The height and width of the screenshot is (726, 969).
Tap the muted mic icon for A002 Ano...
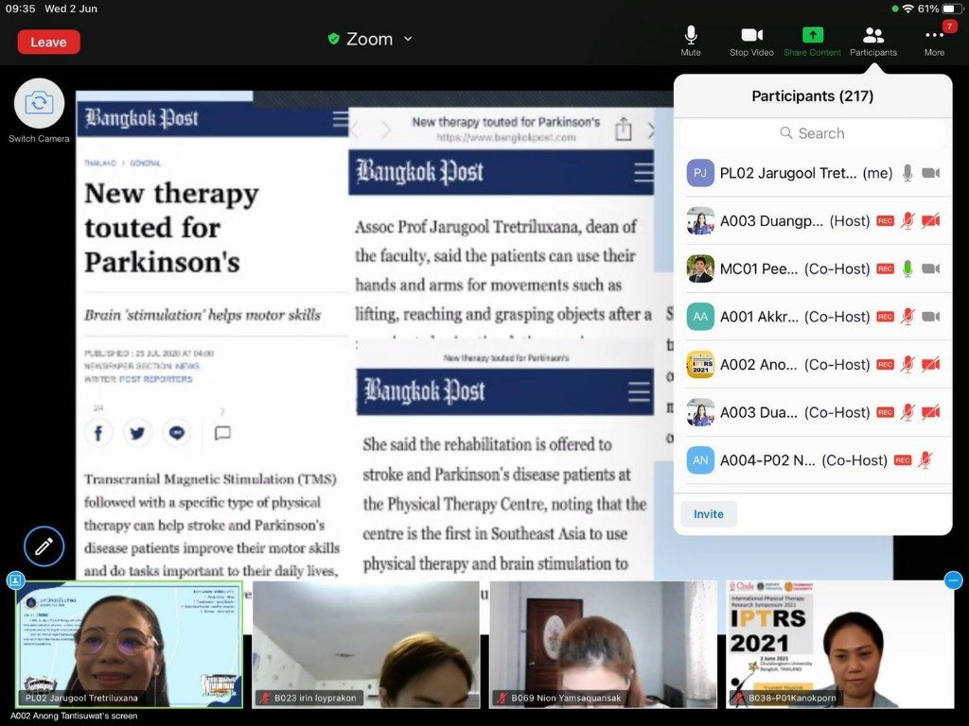pyautogui.click(x=907, y=364)
